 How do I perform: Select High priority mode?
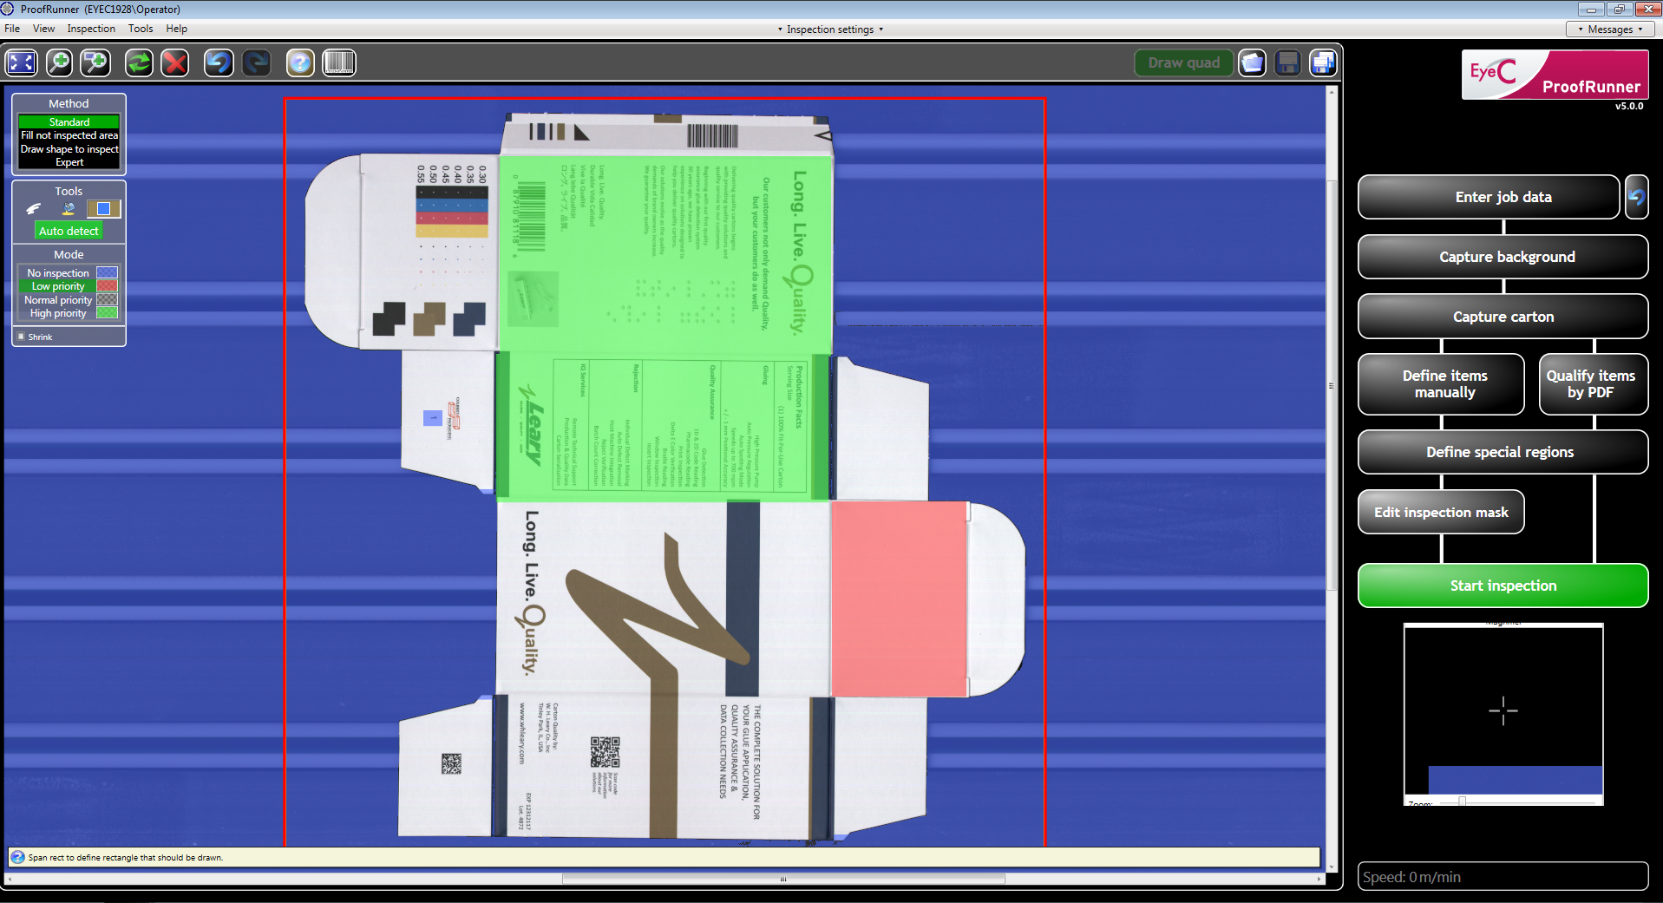tap(58, 313)
